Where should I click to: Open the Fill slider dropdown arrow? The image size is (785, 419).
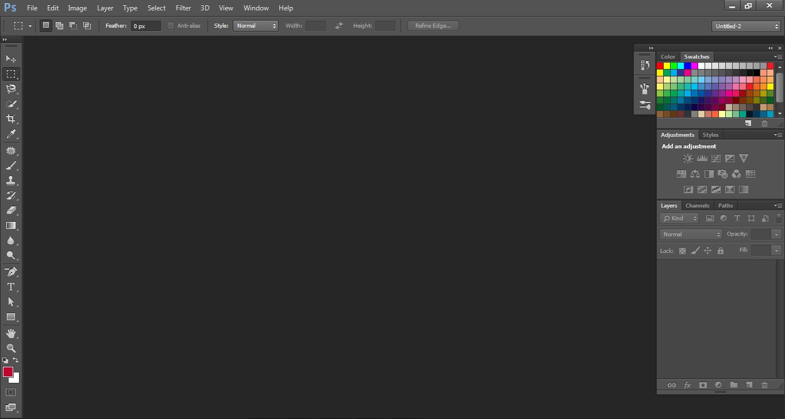click(776, 251)
